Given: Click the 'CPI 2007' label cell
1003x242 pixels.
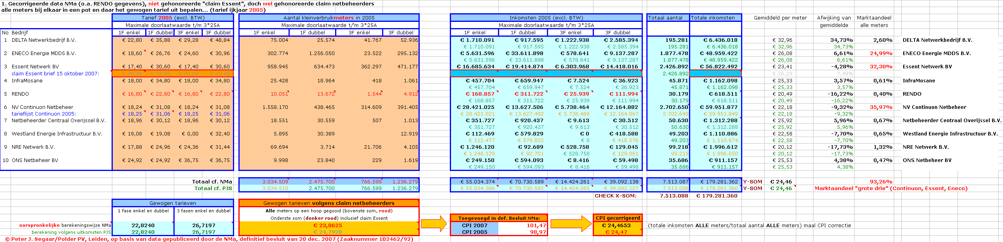Looking at the screenshot, I should pos(474,225).
